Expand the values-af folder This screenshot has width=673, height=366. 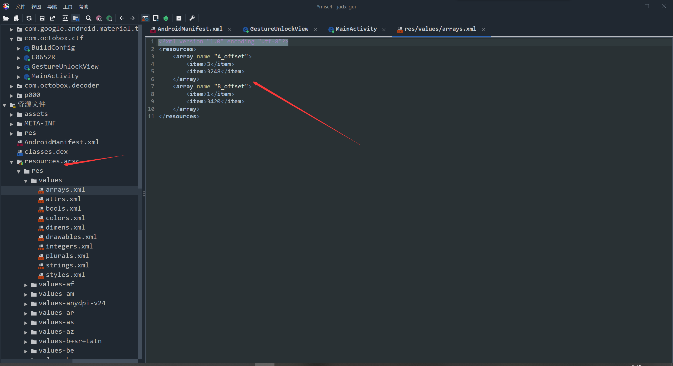[x=26, y=285]
